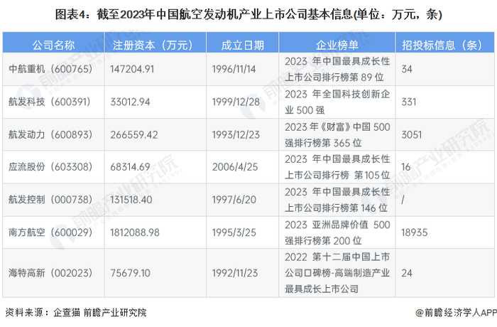Click registered capital value 33012.94
Screen dimensions: 497x327
[130, 102]
